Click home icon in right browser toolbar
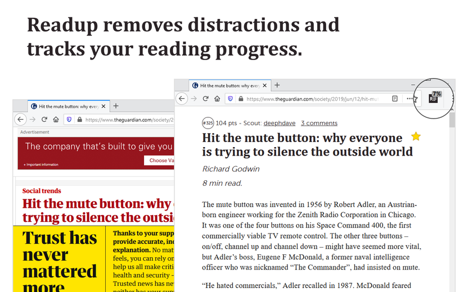The height and width of the screenshot is (292, 468). pos(217,99)
